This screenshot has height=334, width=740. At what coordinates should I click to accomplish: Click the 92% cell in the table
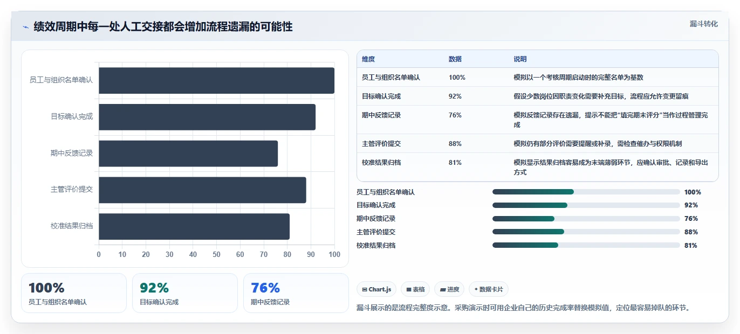[x=455, y=96]
